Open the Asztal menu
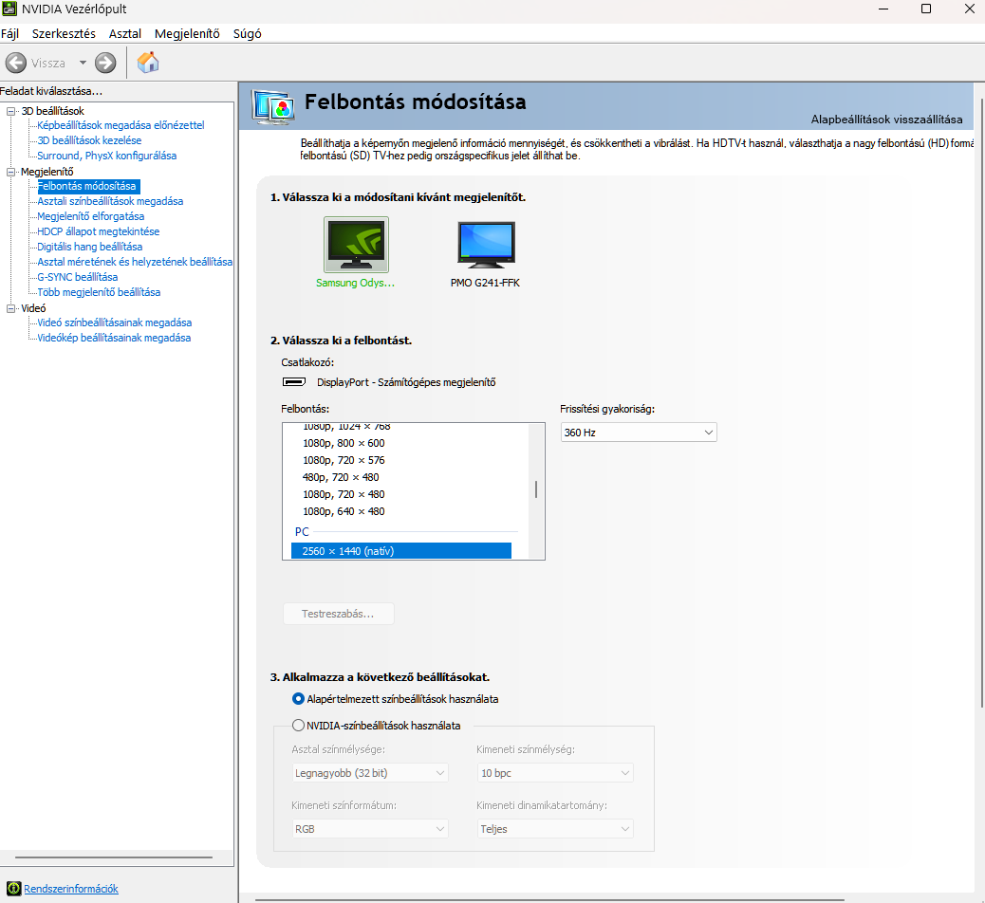 point(125,34)
